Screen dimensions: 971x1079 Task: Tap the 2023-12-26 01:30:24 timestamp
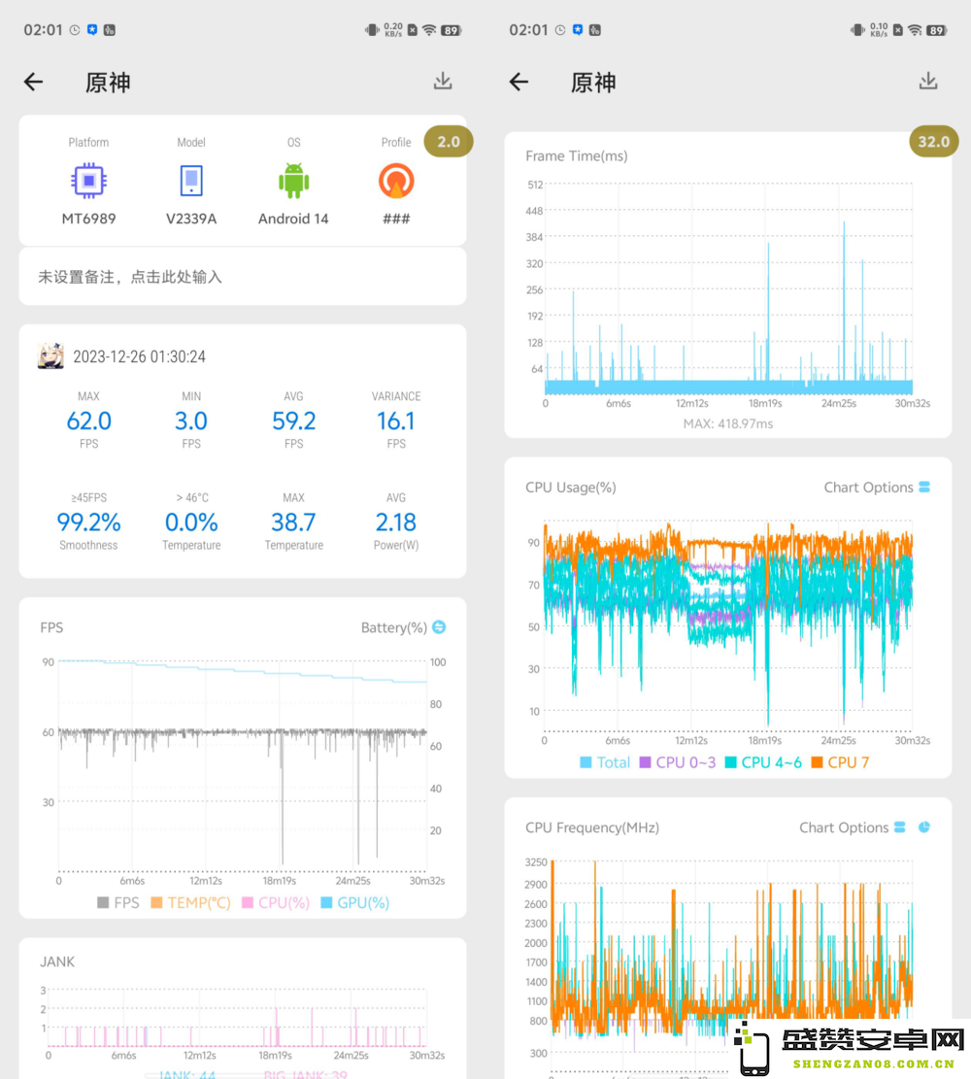139,356
